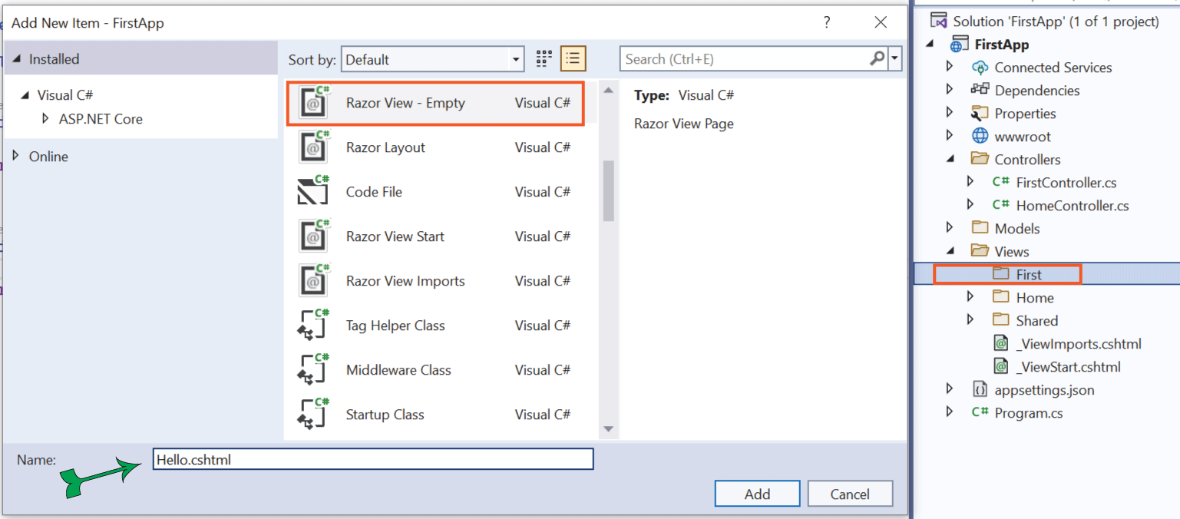Click the FirstController.cs C# file icon
Image resolution: width=1180 pixels, height=519 pixels.
click(x=1000, y=183)
